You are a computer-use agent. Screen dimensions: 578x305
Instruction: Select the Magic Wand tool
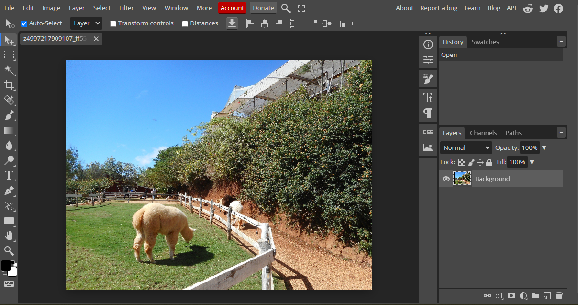click(9, 70)
